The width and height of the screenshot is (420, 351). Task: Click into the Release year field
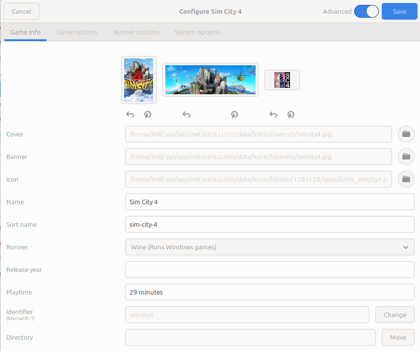click(x=269, y=270)
